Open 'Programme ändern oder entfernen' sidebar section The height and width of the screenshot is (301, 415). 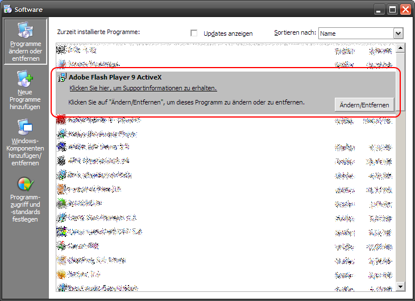click(26, 41)
